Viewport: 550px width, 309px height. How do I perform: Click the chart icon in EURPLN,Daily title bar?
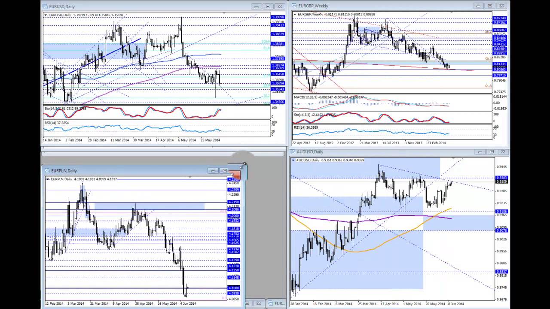(47, 171)
